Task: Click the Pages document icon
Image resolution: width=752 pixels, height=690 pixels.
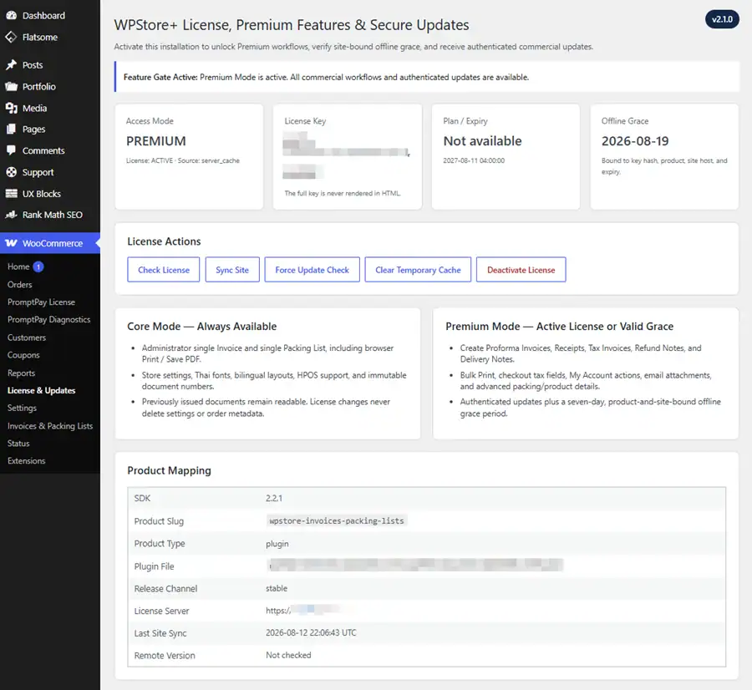Action: 11,129
